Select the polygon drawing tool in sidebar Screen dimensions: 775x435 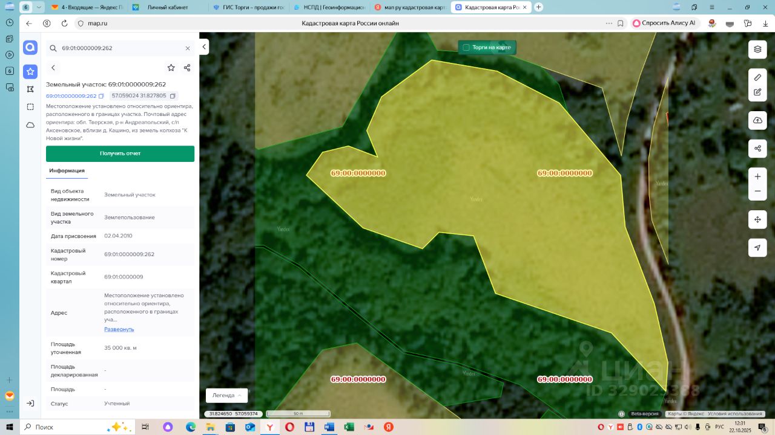(30, 89)
